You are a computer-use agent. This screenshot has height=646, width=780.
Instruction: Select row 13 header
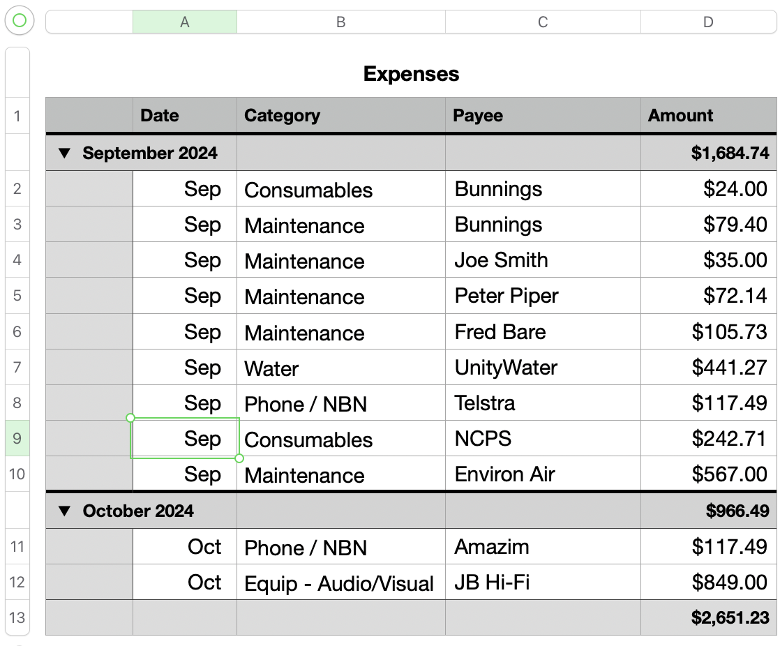pos(17,617)
